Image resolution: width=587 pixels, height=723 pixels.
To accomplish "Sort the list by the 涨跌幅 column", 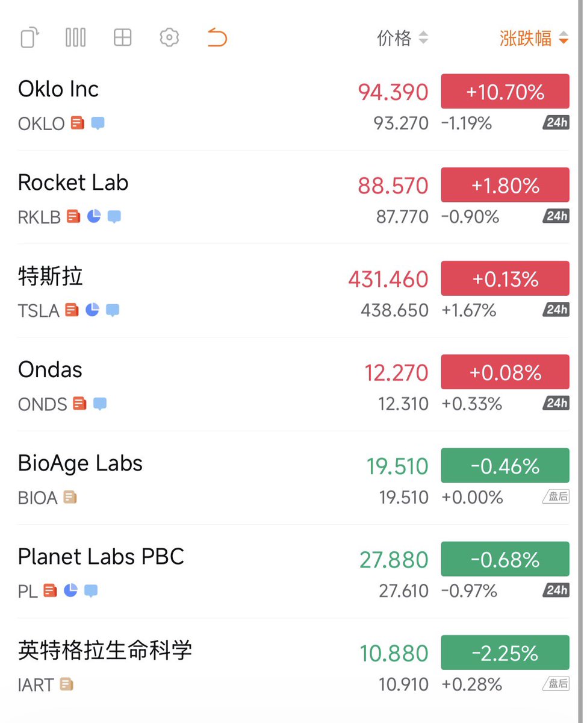I will click(533, 38).
